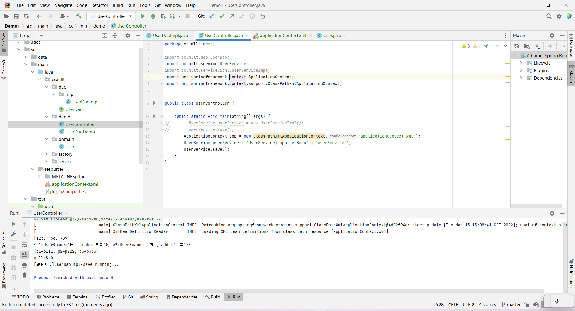Build the project with the hammer icon
The image size is (575, 311).
tap(79, 16)
